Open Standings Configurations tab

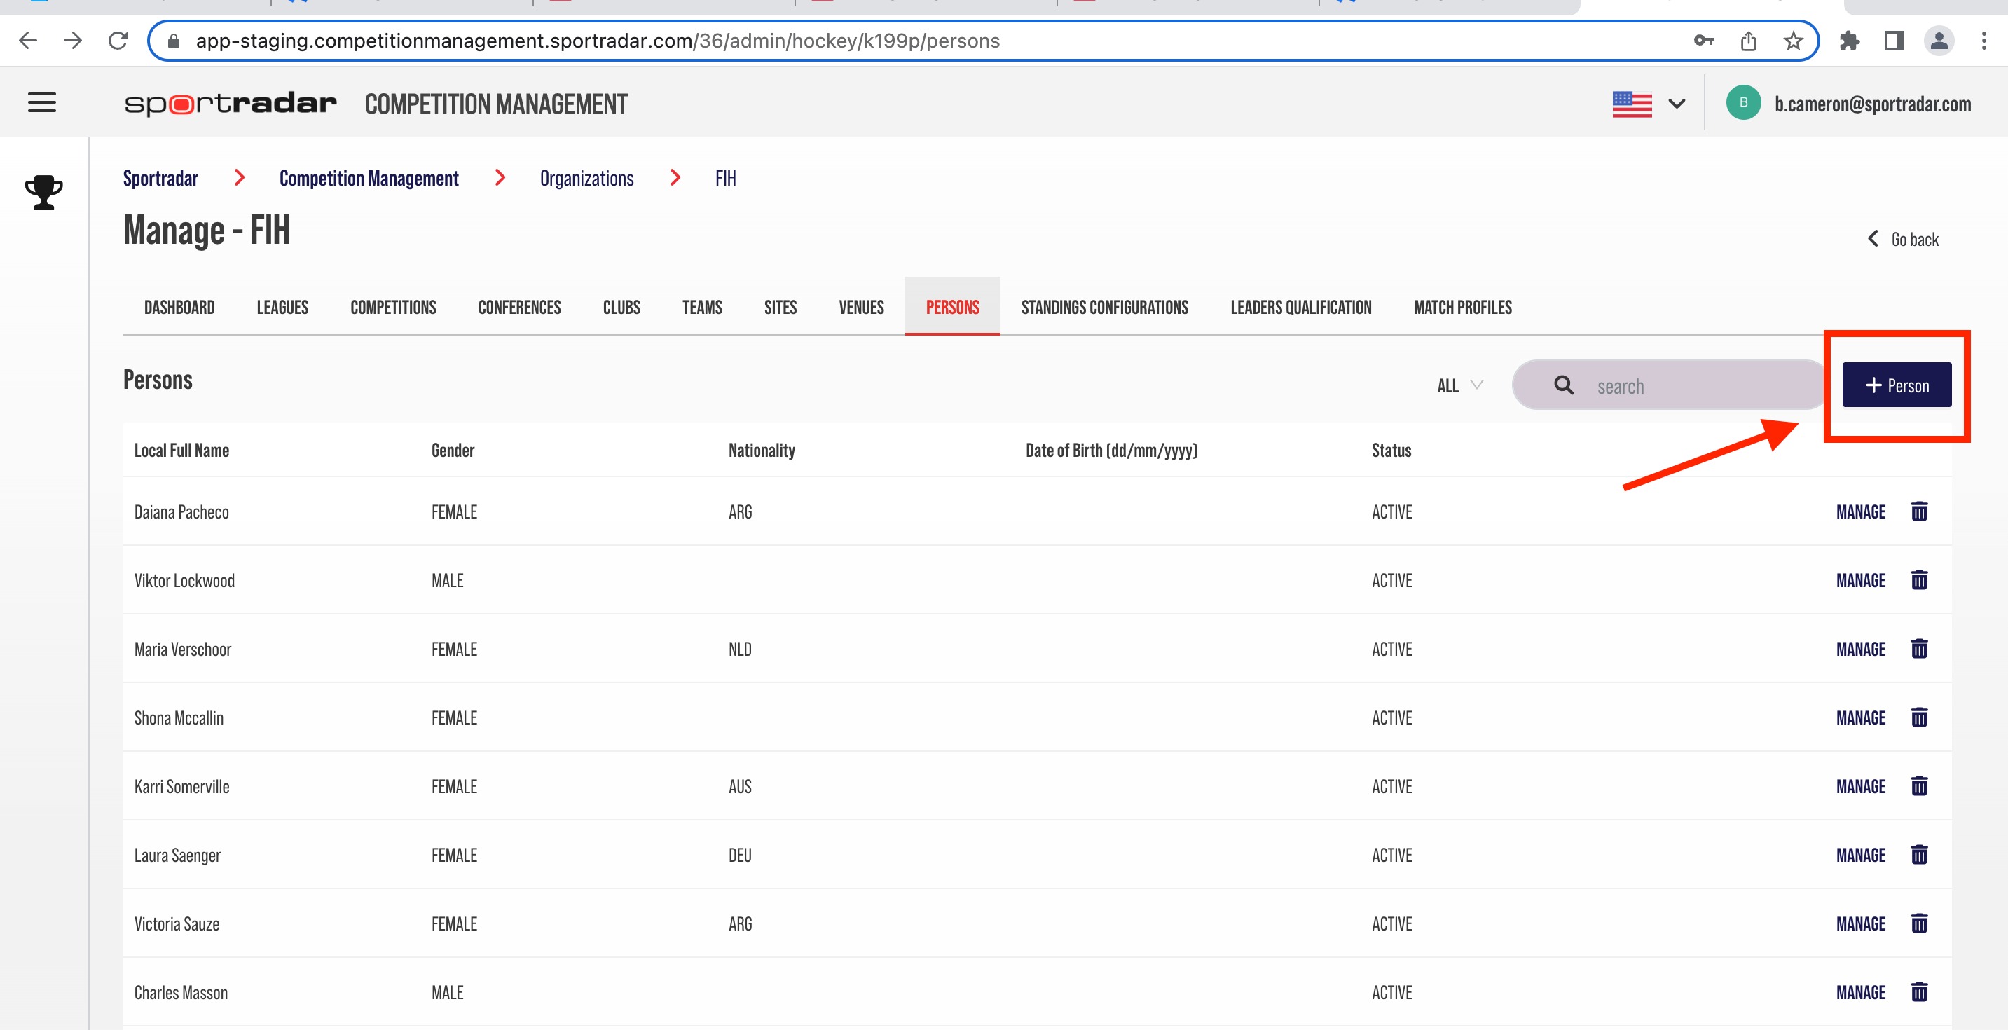tap(1105, 307)
